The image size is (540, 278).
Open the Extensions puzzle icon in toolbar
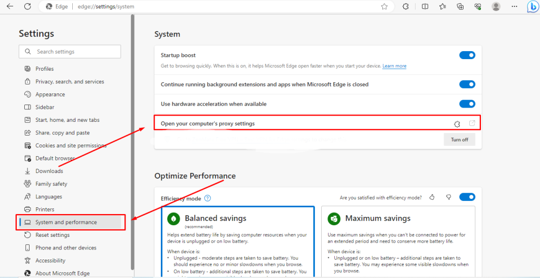[406, 6]
